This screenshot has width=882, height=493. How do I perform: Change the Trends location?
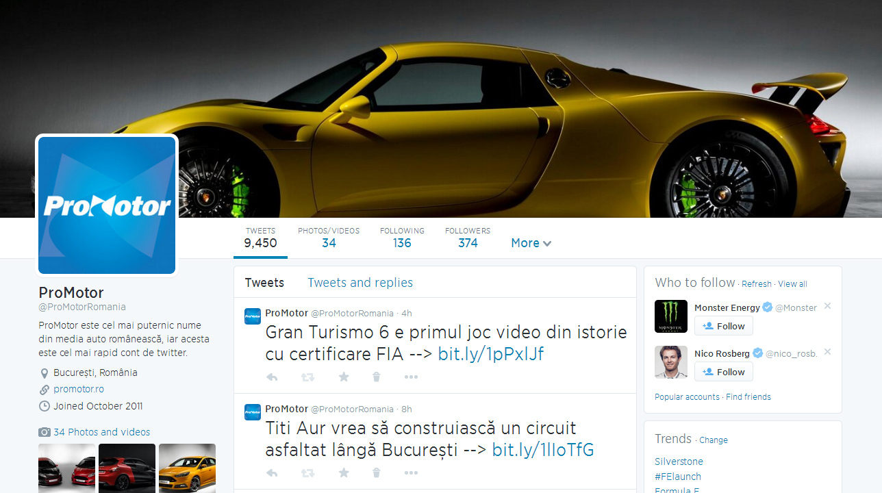714,440
